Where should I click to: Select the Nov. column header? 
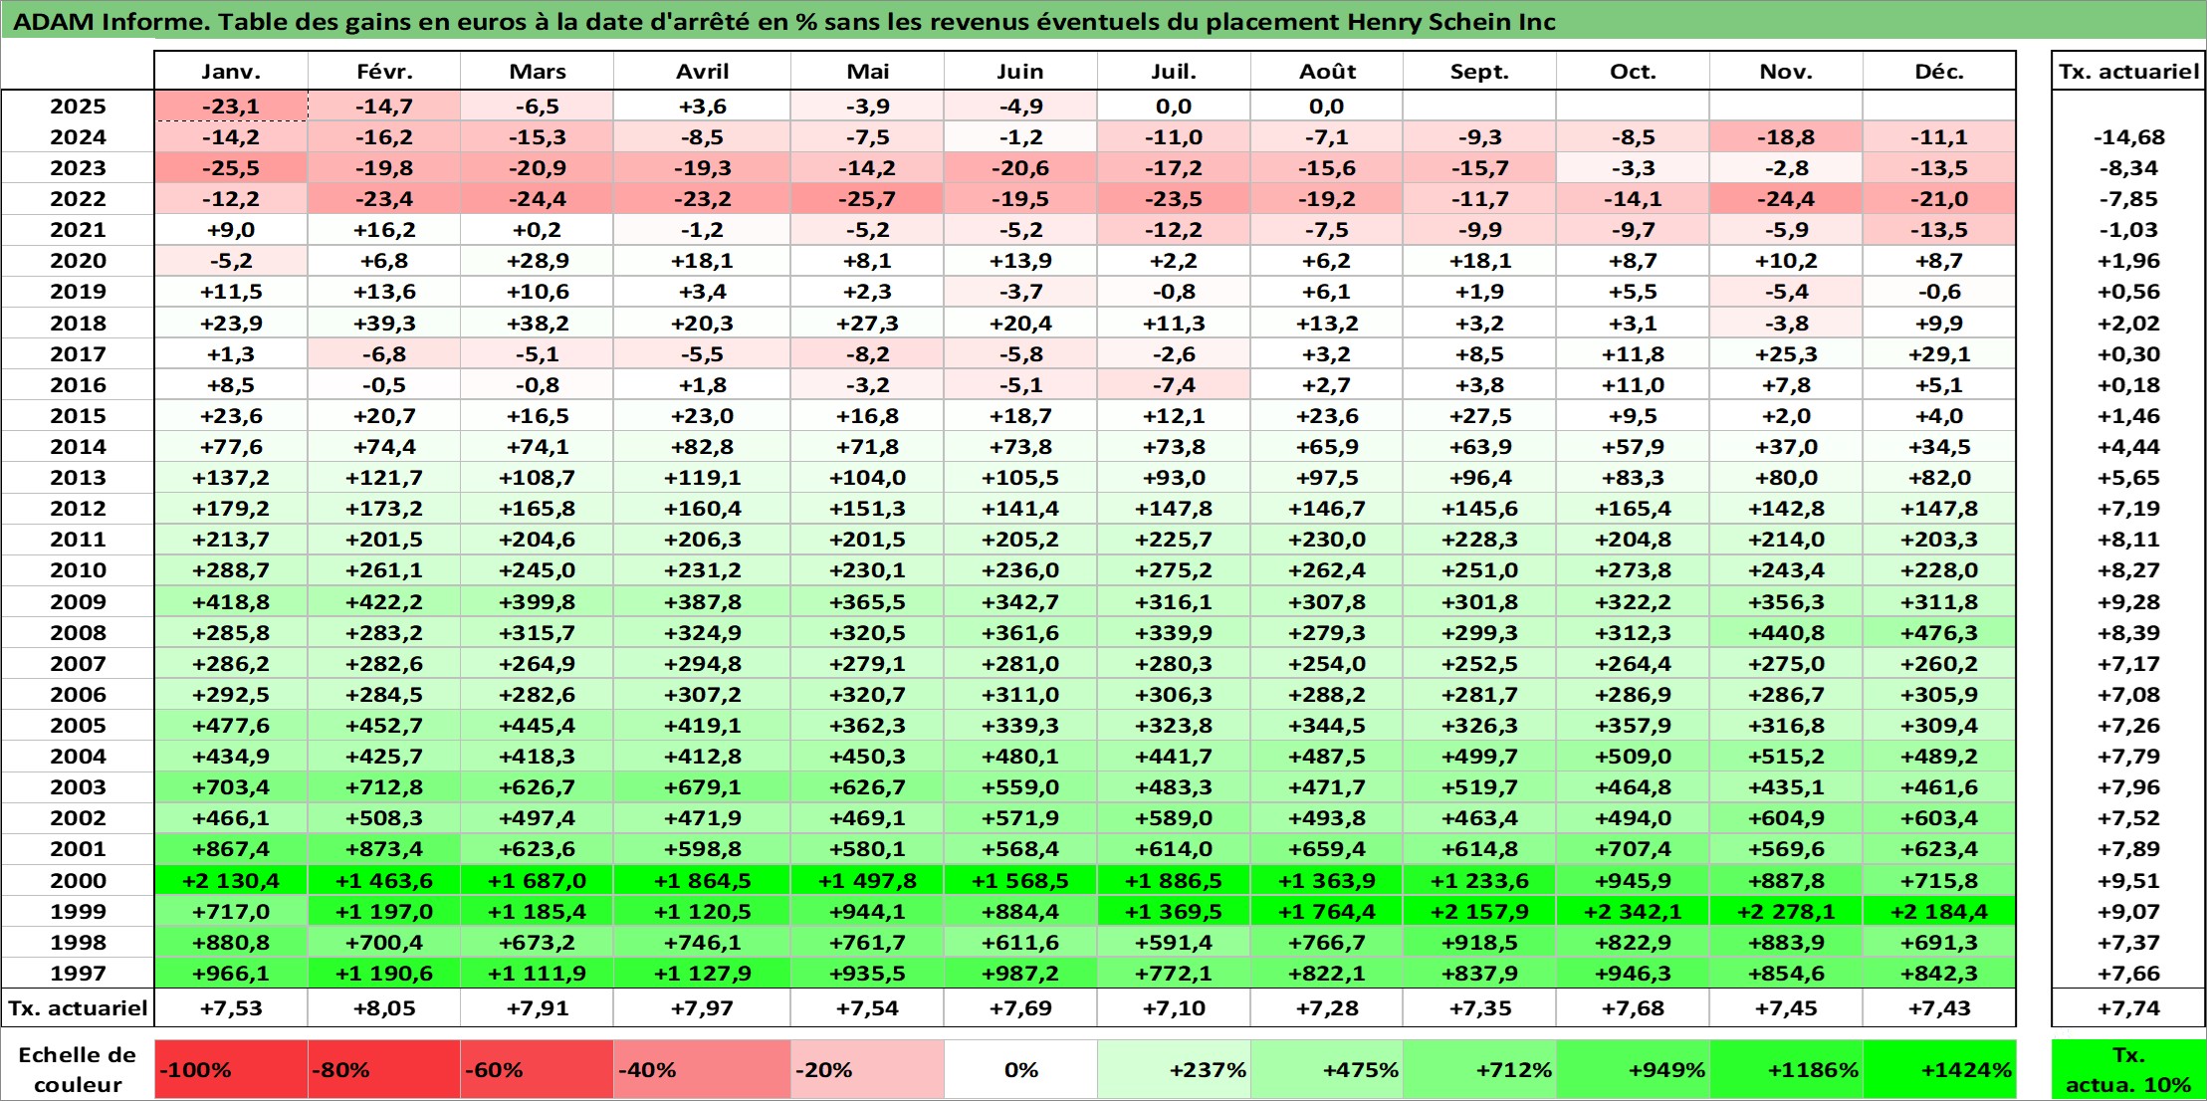[1786, 72]
